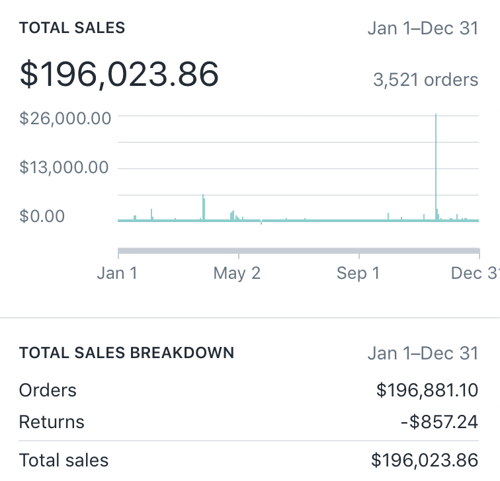500x481 pixels.
Task: Click the $26,000.00 y-axis label
Action: pos(65,118)
